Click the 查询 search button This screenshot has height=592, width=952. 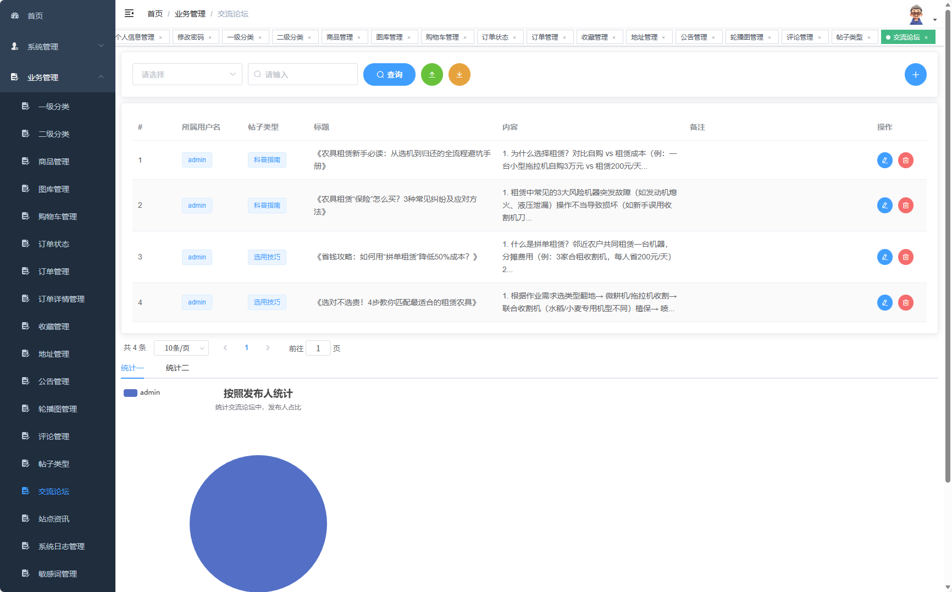pyautogui.click(x=389, y=74)
